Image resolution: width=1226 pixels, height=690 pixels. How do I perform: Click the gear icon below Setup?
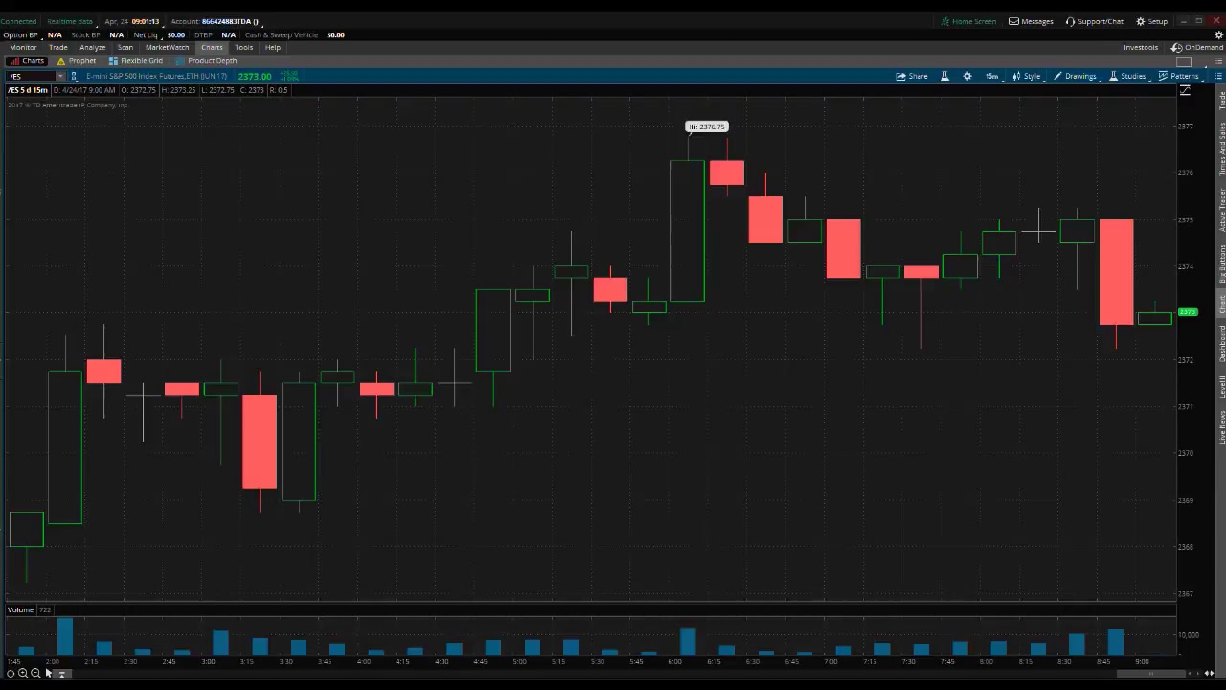coord(1218,34)
